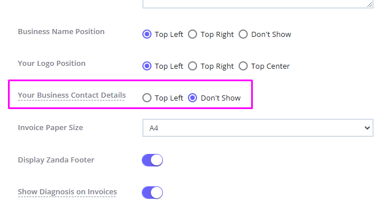Screen dimensions: 381x213
Task: Click the Invoice Paper Size label
Action: [x=51, y=127]
